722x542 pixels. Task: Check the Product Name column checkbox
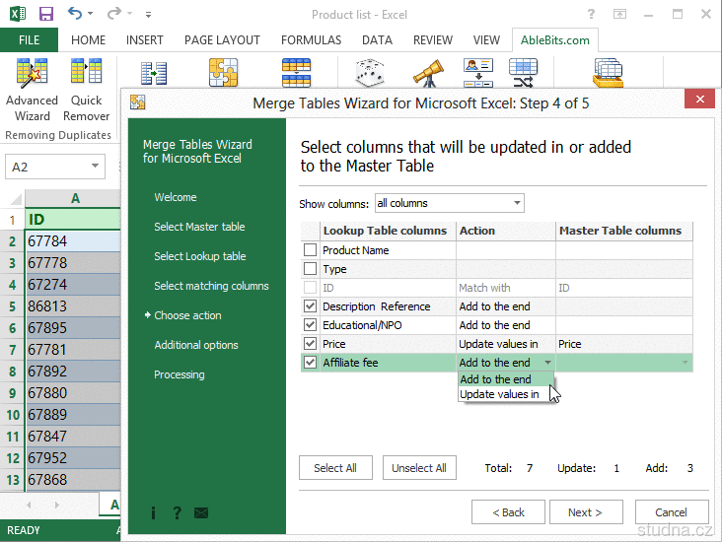(311, 250)
